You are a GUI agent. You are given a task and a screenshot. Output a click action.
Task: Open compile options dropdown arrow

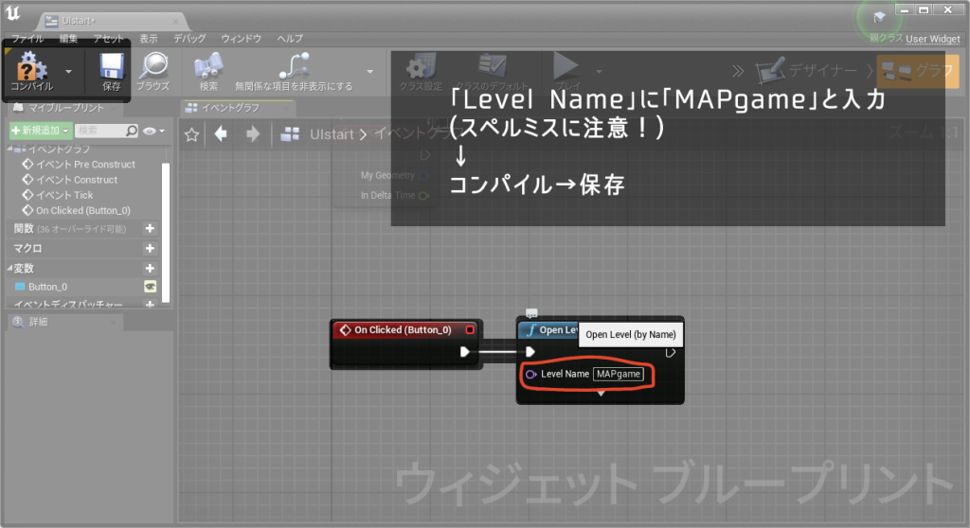click(69, 71)
